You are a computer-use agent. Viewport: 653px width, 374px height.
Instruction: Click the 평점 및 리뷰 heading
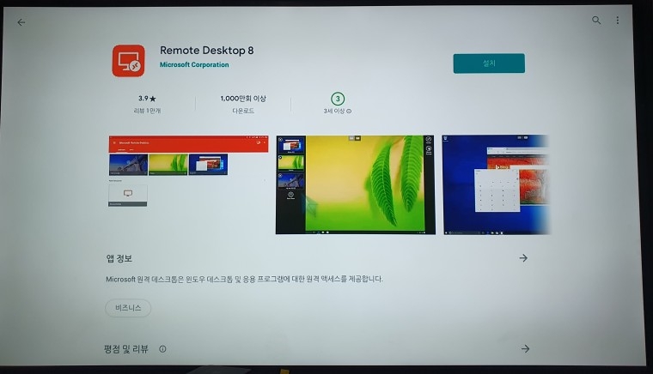click(x=125, y=349)
